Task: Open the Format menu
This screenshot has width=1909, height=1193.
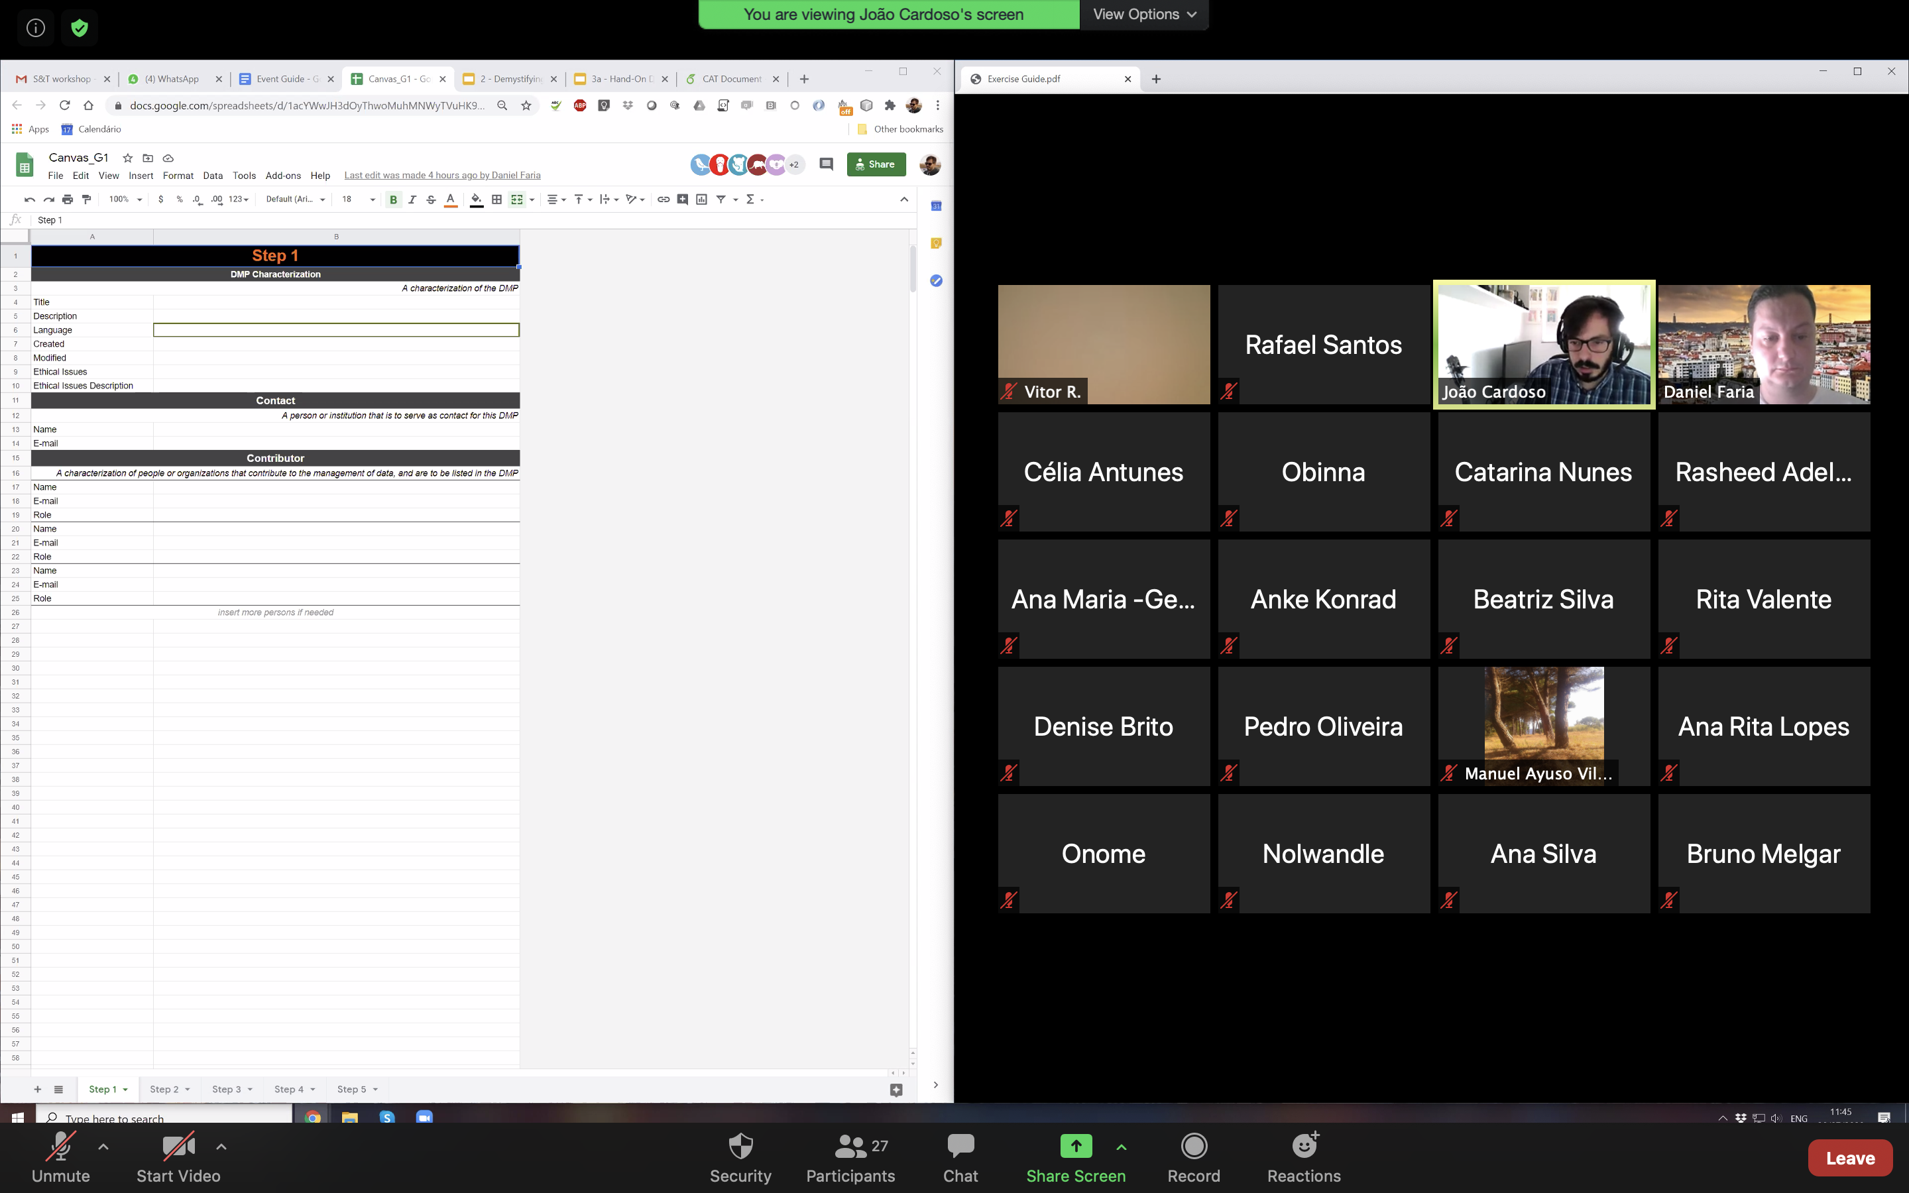Action: pos(178,176)
